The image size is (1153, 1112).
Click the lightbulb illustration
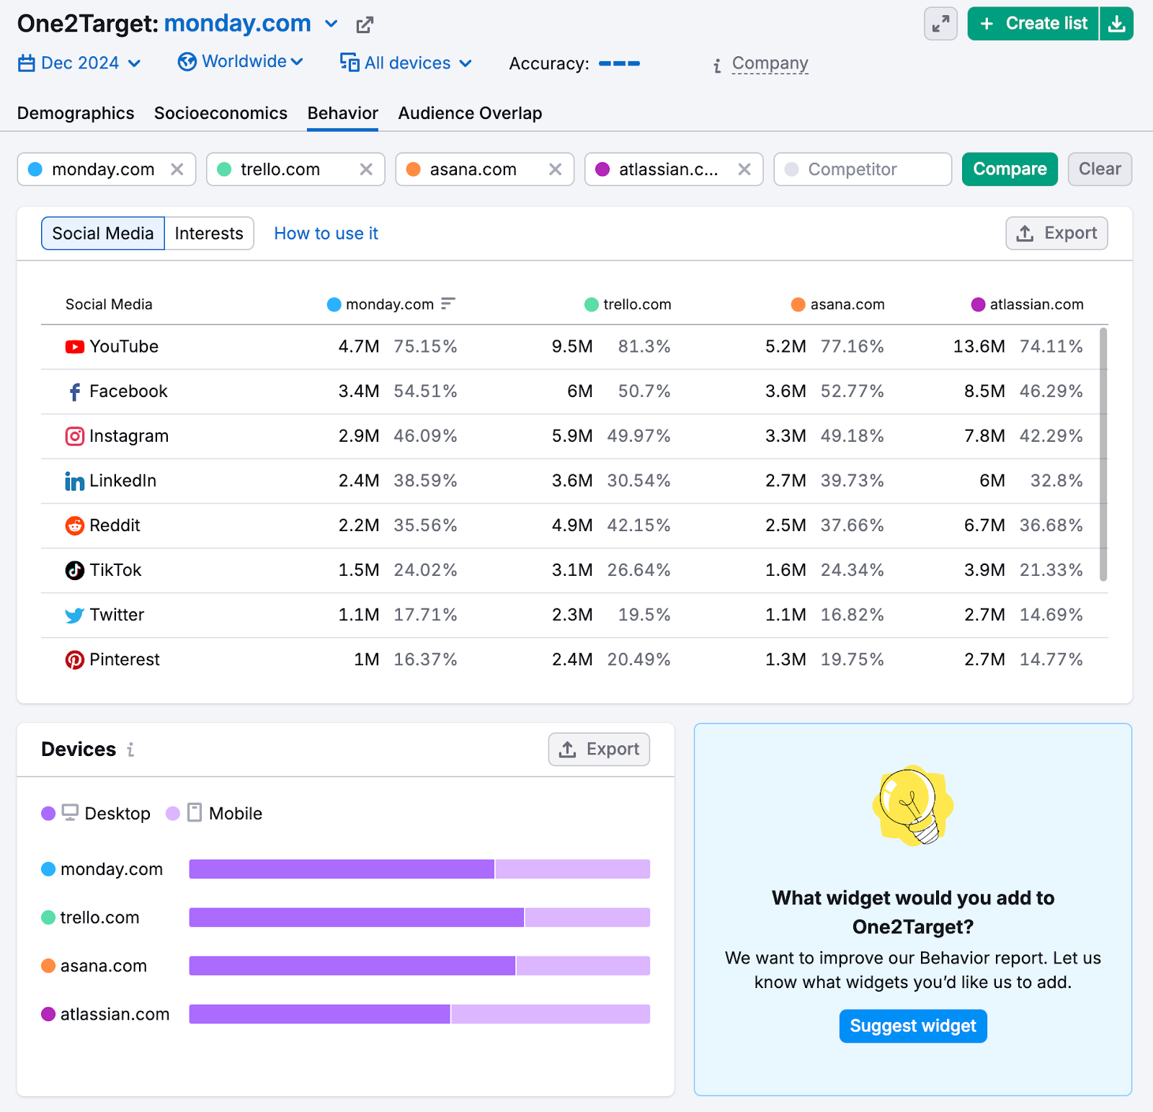[x=913, y=805]
